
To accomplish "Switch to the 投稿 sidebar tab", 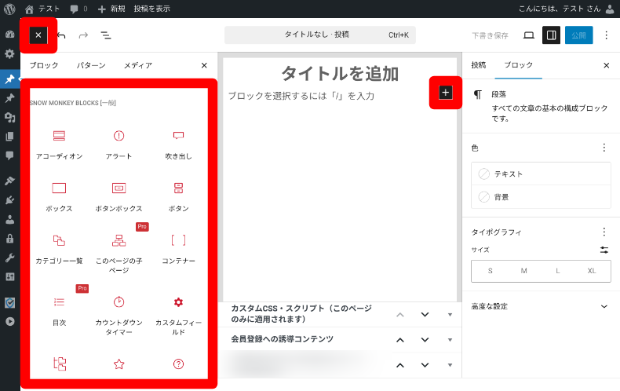I will pos(478,66).
